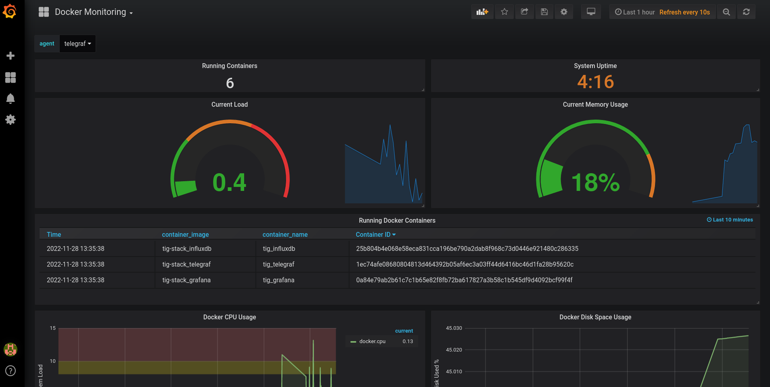Sort the table by Container ID

[x=375, y=234]
